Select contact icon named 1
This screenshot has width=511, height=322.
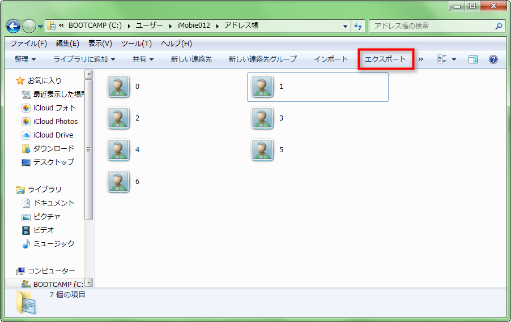tap(262, 87)
